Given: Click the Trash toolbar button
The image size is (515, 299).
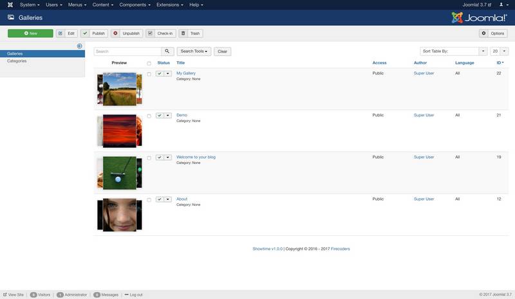Looking at the screenshot, I should pyautogui.click(x=191, y=33).
